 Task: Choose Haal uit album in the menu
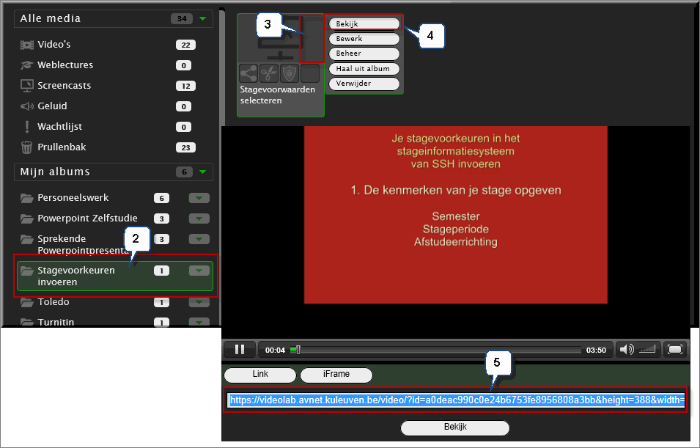[x=364, y=69]
